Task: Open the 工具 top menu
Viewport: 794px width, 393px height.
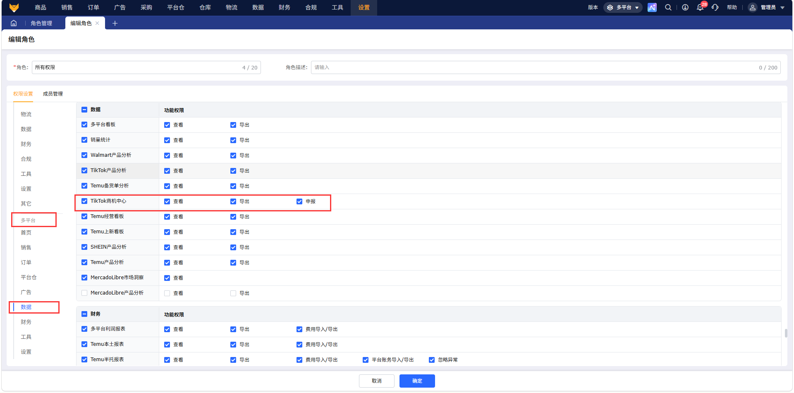Action: click(337, 7)
